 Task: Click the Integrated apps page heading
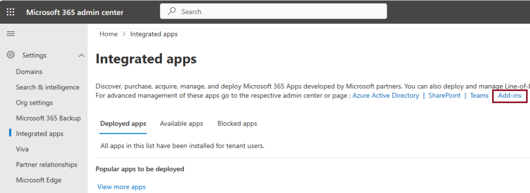146,59
